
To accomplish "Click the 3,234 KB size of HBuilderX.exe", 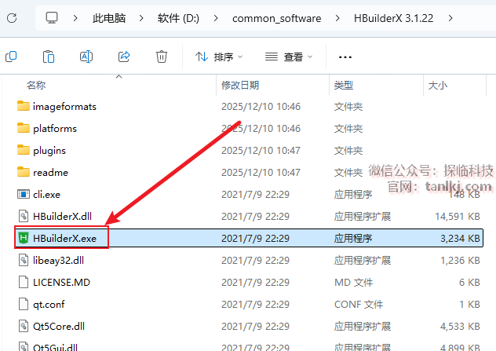I will pos(460,239).
